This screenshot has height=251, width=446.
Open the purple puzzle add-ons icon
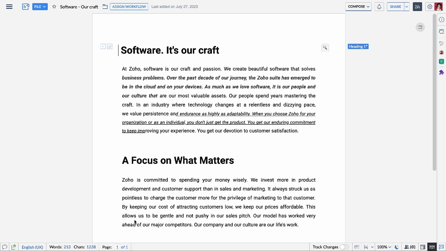click(442, 72)
